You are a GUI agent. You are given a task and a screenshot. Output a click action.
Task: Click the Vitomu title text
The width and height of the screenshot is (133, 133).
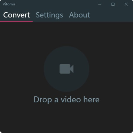[x=9, y=4]
